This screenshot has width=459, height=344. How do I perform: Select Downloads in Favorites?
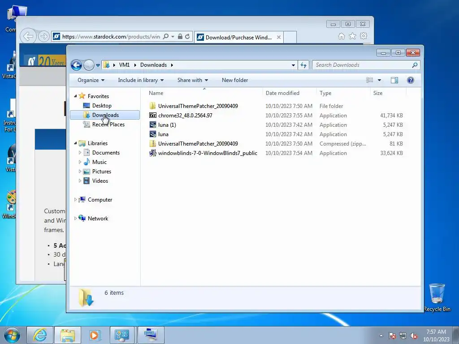[105, 115]
